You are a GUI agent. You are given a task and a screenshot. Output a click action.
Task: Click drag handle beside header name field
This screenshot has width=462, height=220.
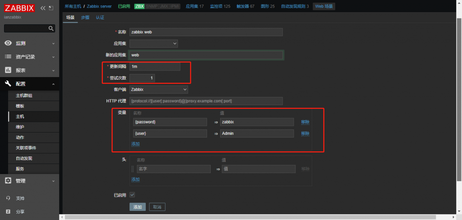[132, 169]
